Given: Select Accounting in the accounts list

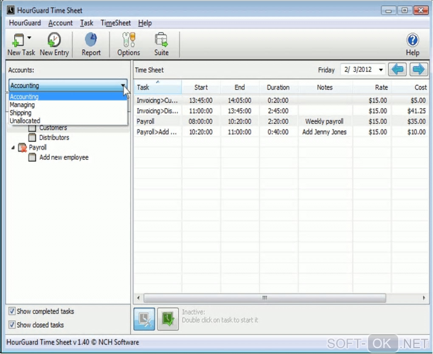Looking at the screenshot, I should (x=68, y=97).
